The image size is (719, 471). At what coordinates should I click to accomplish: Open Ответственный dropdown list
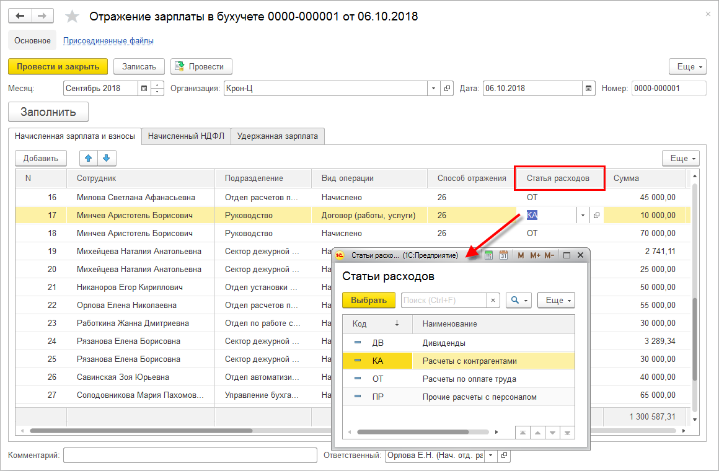491,456
